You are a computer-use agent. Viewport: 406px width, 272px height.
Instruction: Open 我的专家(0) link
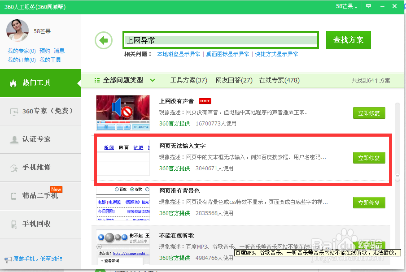pyautogui.click(x=22, y=51)
